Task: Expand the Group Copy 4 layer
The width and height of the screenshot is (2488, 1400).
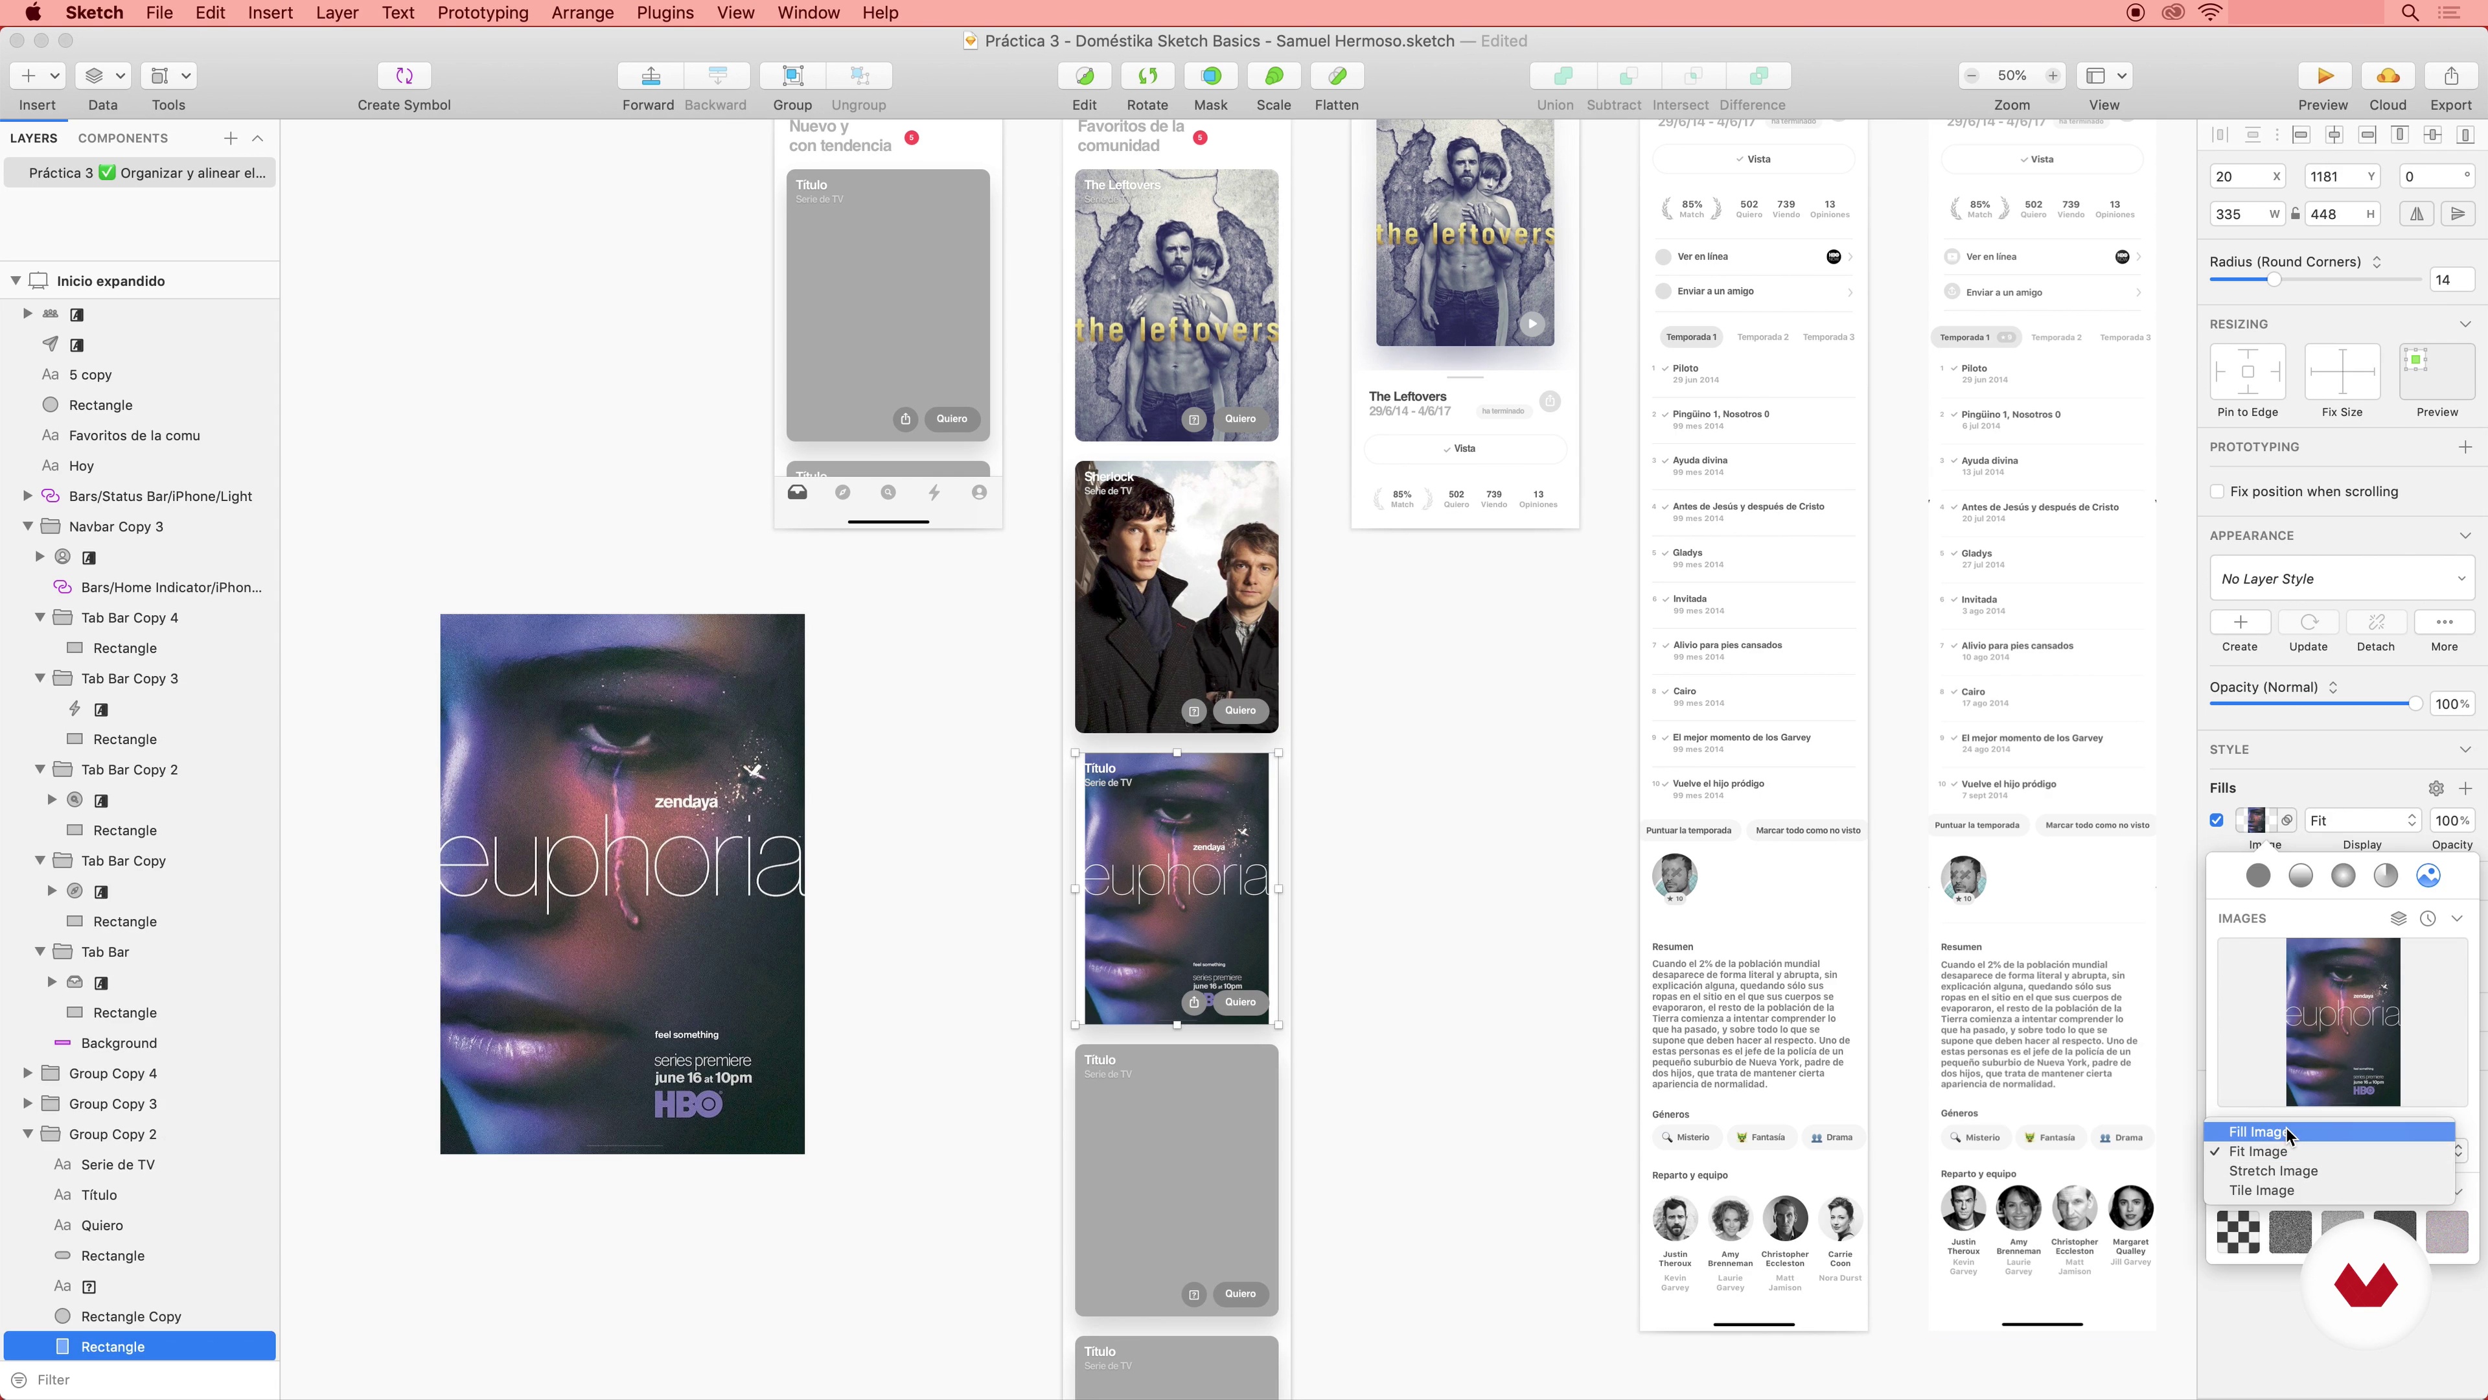Action: (27, 1073)
